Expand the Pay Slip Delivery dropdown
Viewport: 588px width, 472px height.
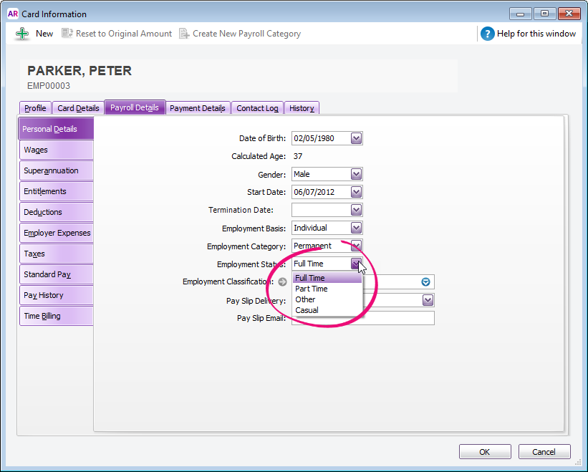(428, 300)
